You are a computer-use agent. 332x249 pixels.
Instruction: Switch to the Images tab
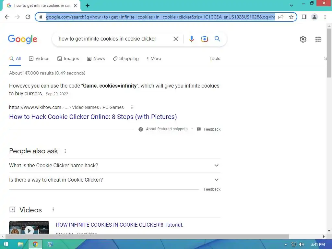[68, 59]
